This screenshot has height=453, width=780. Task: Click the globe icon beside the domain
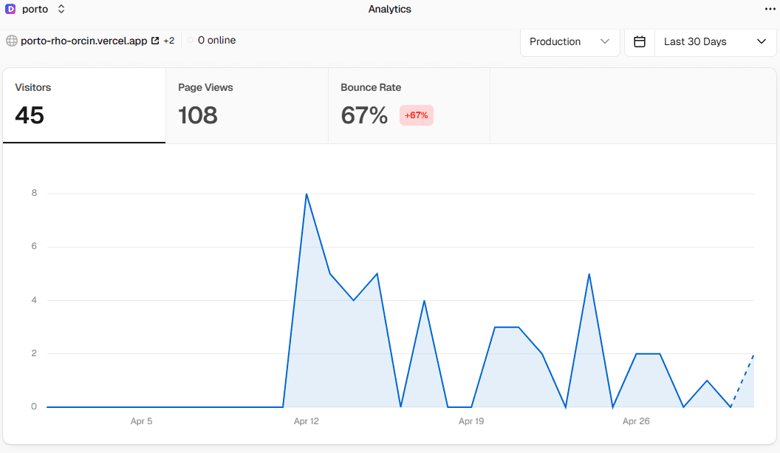pos(11,41)
